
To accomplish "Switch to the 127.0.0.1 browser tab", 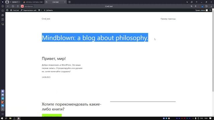I will [33, 2].
